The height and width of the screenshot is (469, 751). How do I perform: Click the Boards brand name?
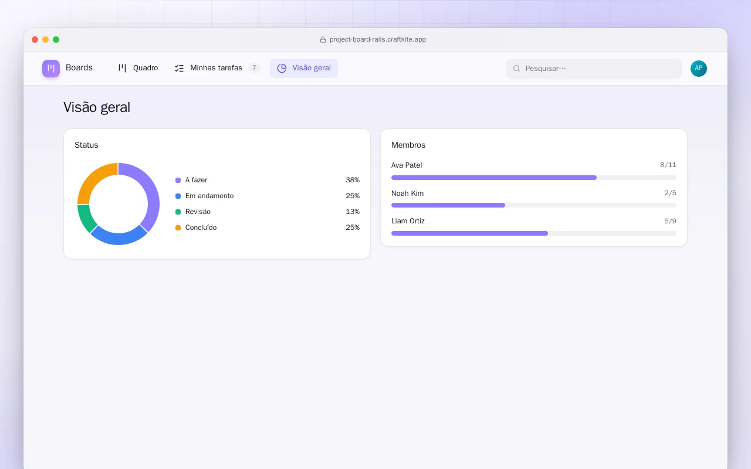click(x=79, y=68)
